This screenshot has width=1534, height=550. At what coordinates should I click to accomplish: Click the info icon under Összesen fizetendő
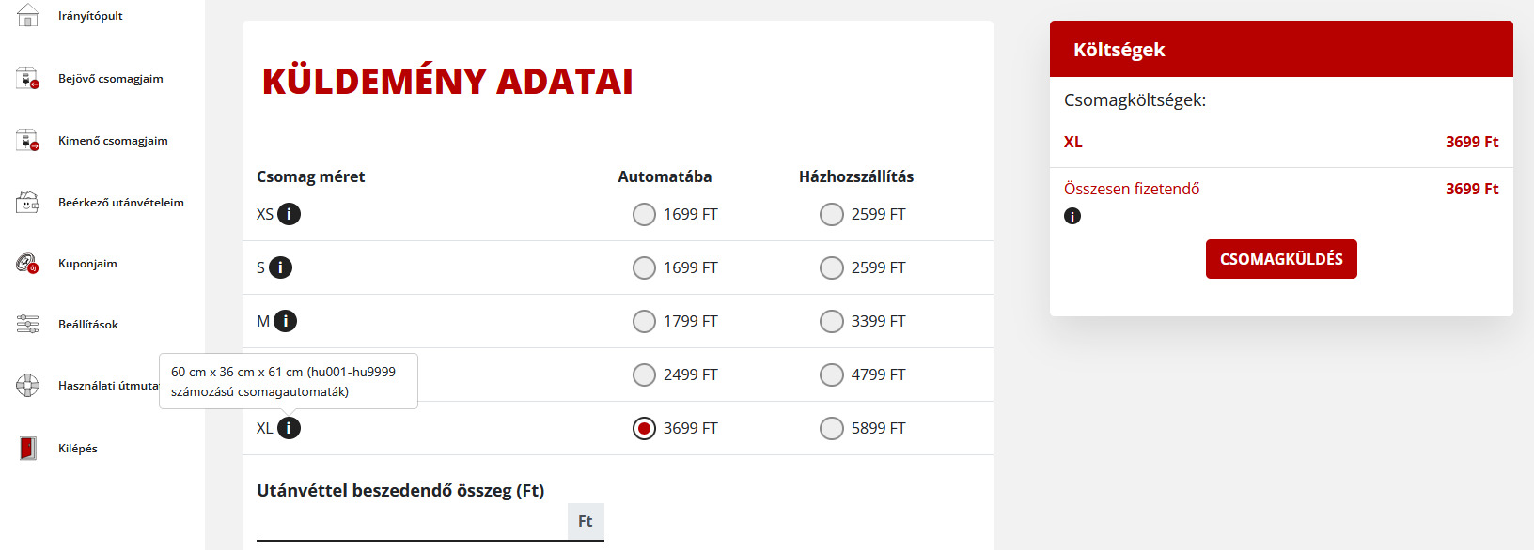point(1072,216)
